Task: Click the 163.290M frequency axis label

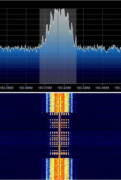Action: pyautogui.click(x=7, y=88)
